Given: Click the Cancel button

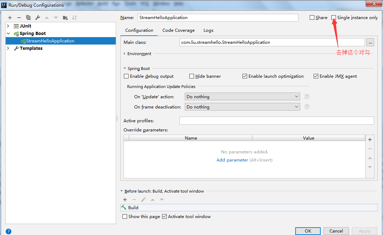Looking at the screenshot, I should 336,231.
